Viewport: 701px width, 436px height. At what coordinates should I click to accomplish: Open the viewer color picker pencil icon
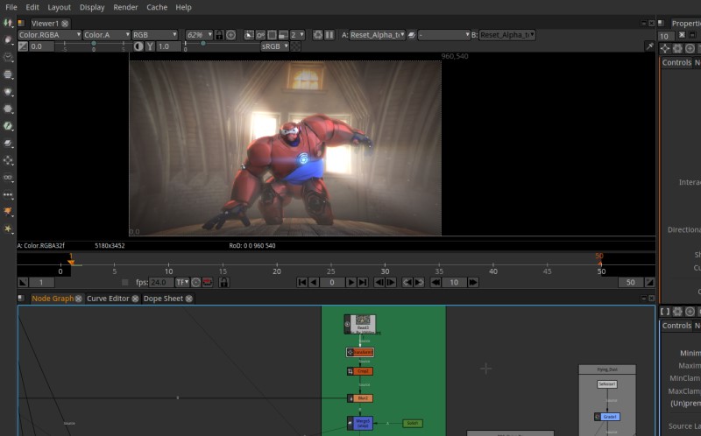tap(649, 46)
